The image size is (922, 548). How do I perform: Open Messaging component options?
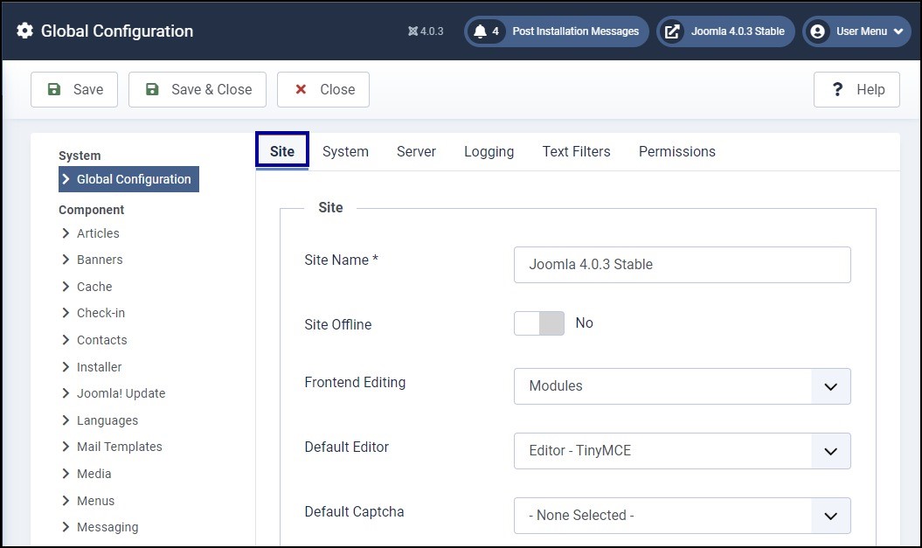(107, 527)
